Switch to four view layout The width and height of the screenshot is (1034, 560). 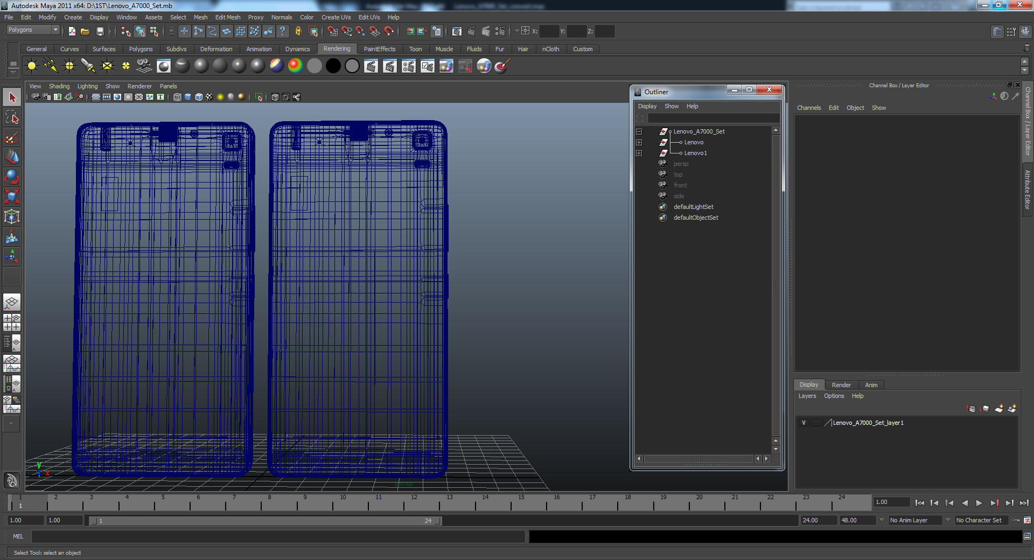[x=12, y=322]
